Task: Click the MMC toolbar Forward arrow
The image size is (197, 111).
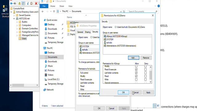Action: pyautogui.click(x=15, y=3)
